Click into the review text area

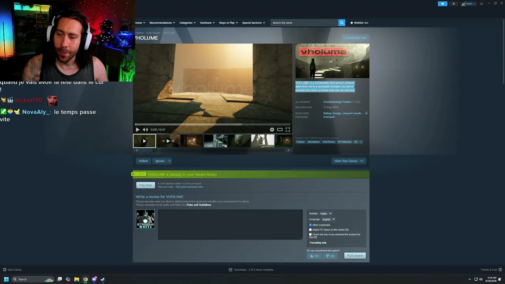(230, 224)
